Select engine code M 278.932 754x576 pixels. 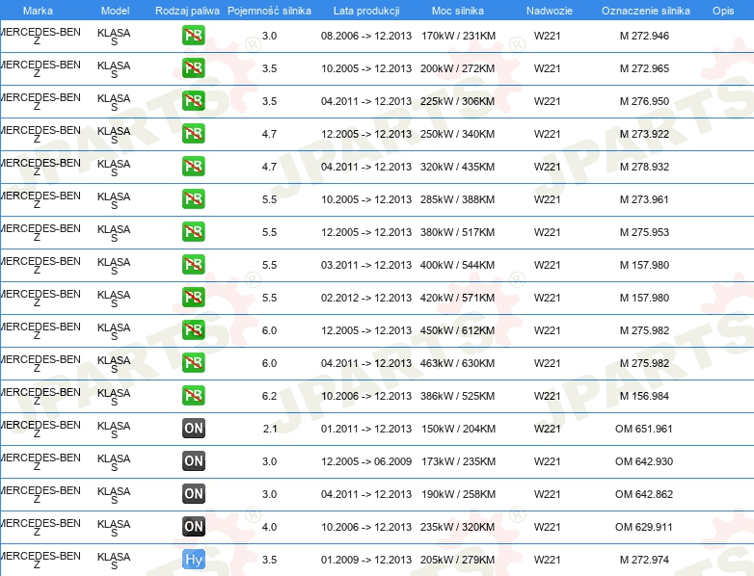(644, 167)
